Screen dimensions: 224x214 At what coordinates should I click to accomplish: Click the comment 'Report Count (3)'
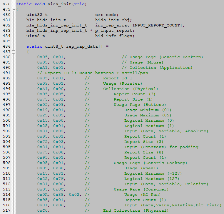point(134,94)
